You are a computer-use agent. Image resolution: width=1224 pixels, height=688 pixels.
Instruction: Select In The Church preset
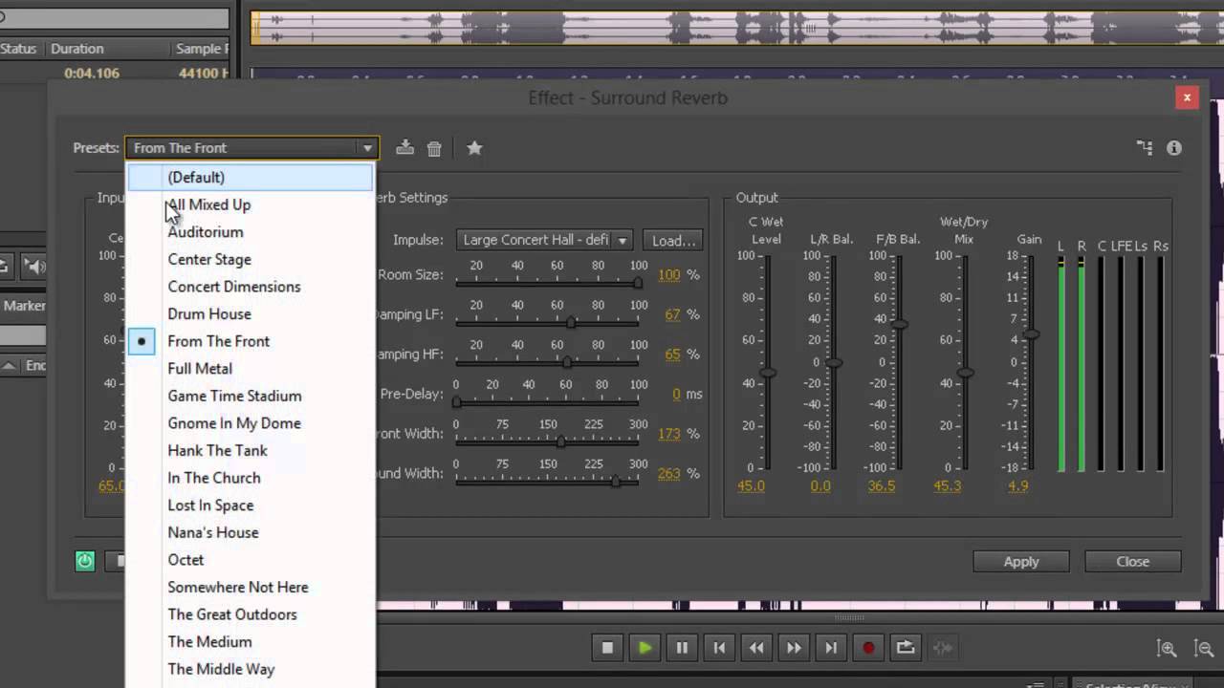pyautogui.click(x=251, y=478)
